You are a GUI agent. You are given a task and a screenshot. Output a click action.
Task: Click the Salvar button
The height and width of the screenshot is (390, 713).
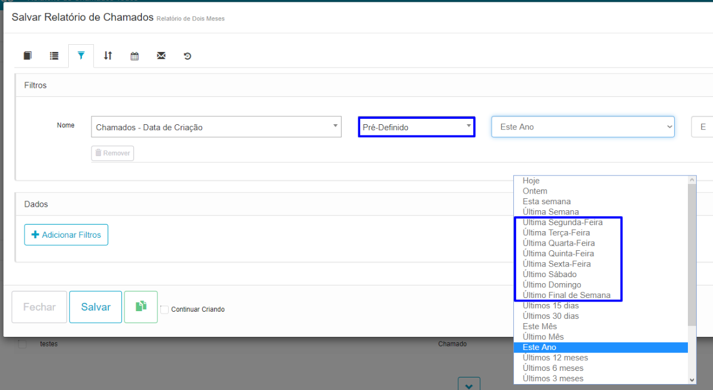click(x=96, y=307)
